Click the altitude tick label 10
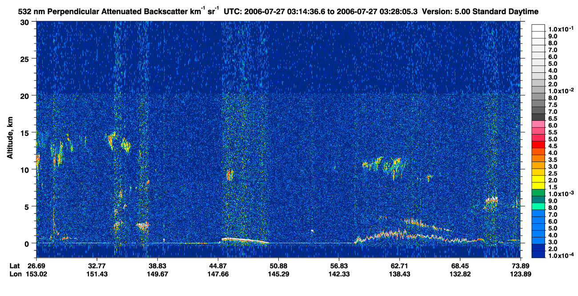 [26, 170]
